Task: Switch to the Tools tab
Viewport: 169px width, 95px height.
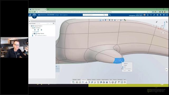Action: tap(111, 80)
